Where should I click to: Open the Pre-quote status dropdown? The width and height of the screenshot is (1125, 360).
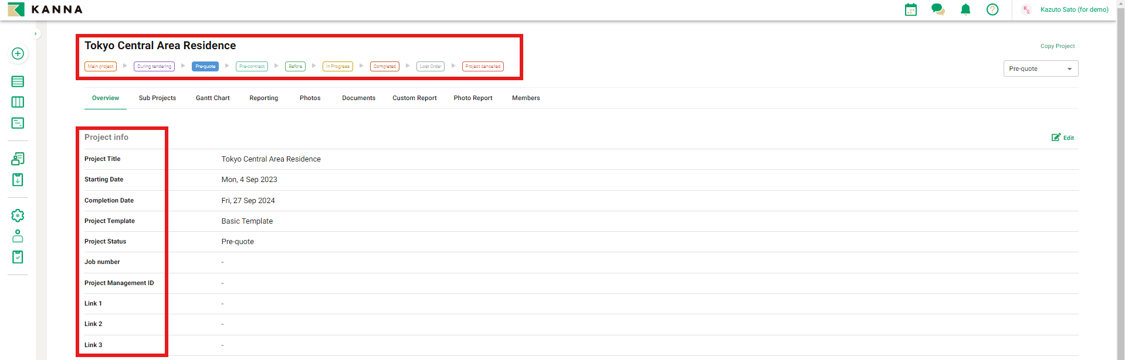click(1041, 68)
